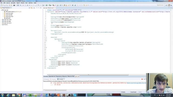The image size is (173, 97).
Task: Open the Source menu
Action: click(8, 3)
